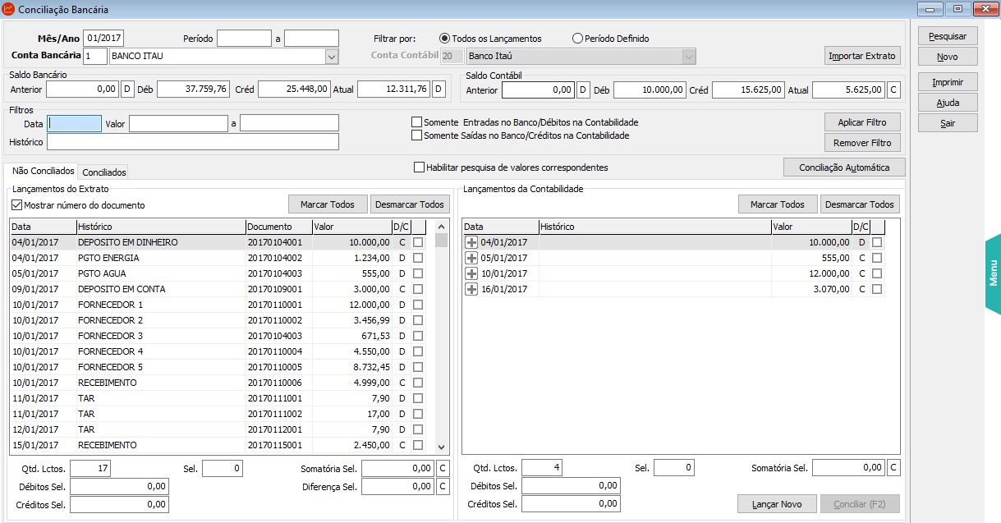Open the Conta Bancária dropdown list
Image resolution: width=1001 pixels, height=523 pixels.
click(x=332, y=57)
